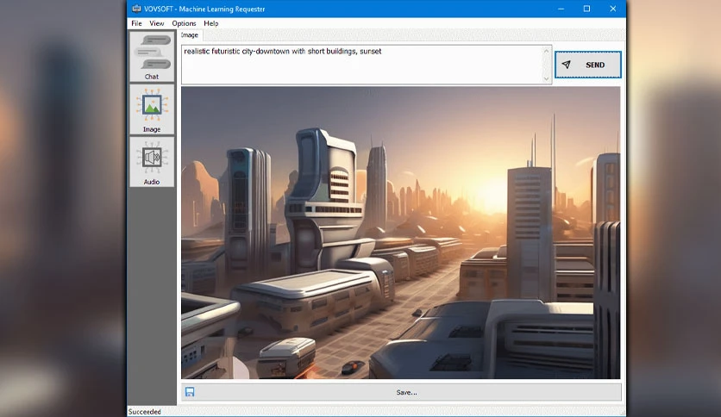Switch to the Audio sidebar tool
The image size is (721, 417).
152,162
